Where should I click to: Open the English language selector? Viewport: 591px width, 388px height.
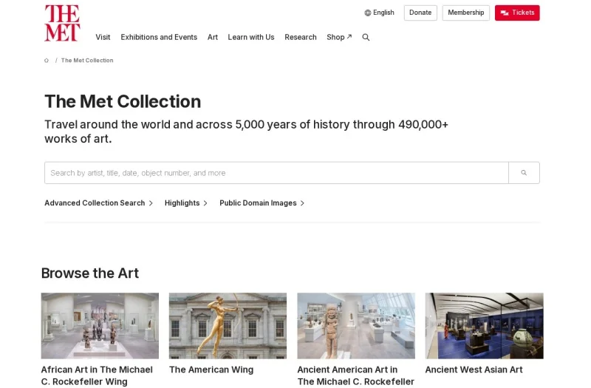point(379,13)
